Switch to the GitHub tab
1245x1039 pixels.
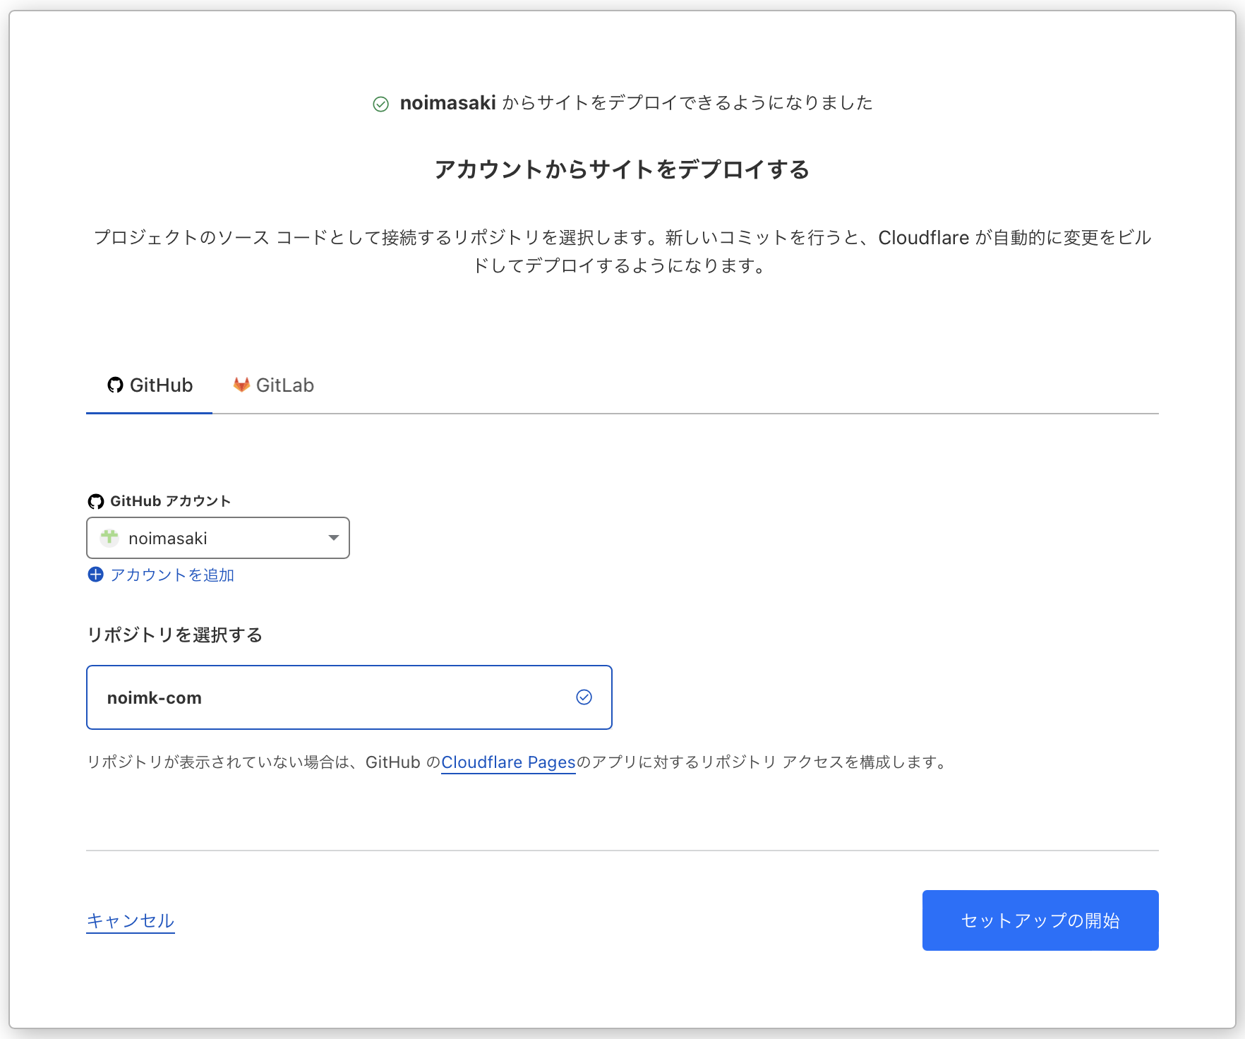point(150,385)
